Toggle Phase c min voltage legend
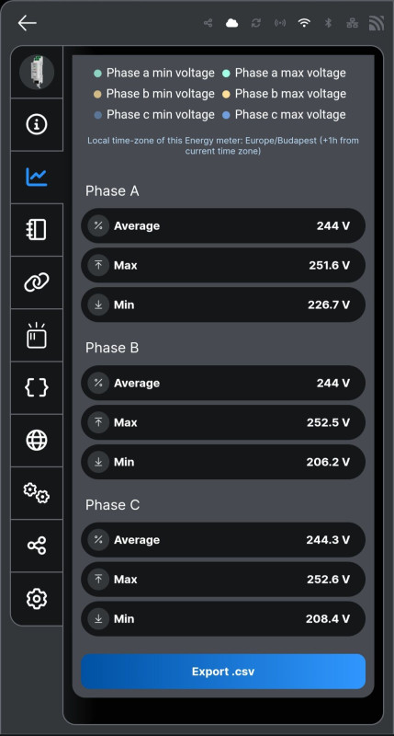 pyautogui.click(x=154, y=114)
